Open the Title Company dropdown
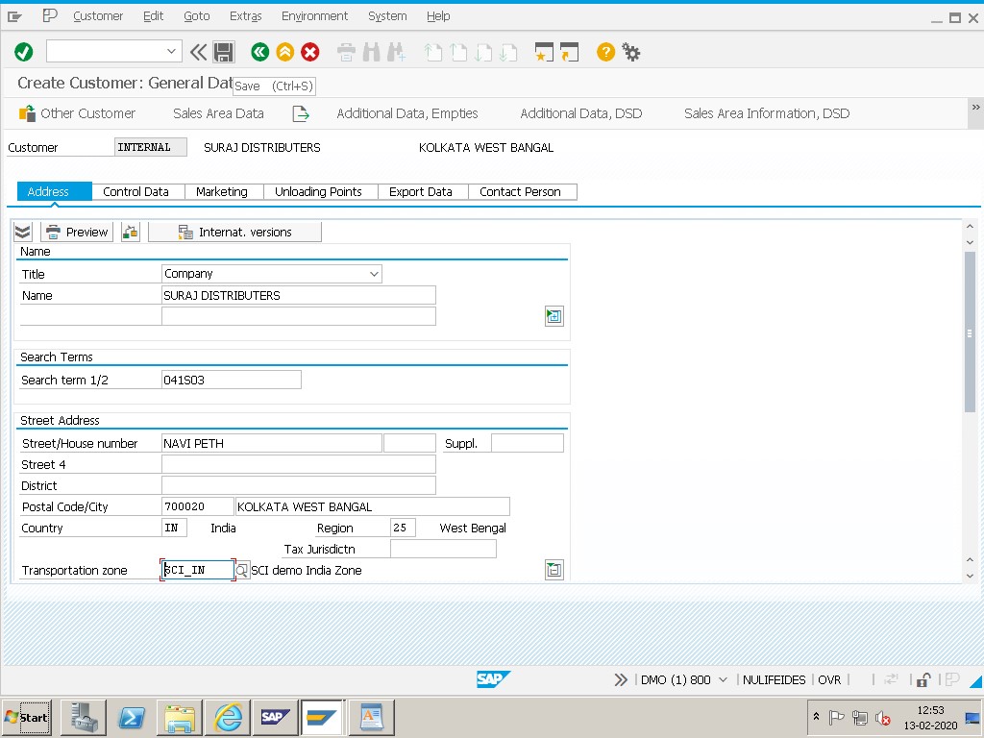Viewport: 984px width, 738px height. pyautogui.click(x=374, y=274)
